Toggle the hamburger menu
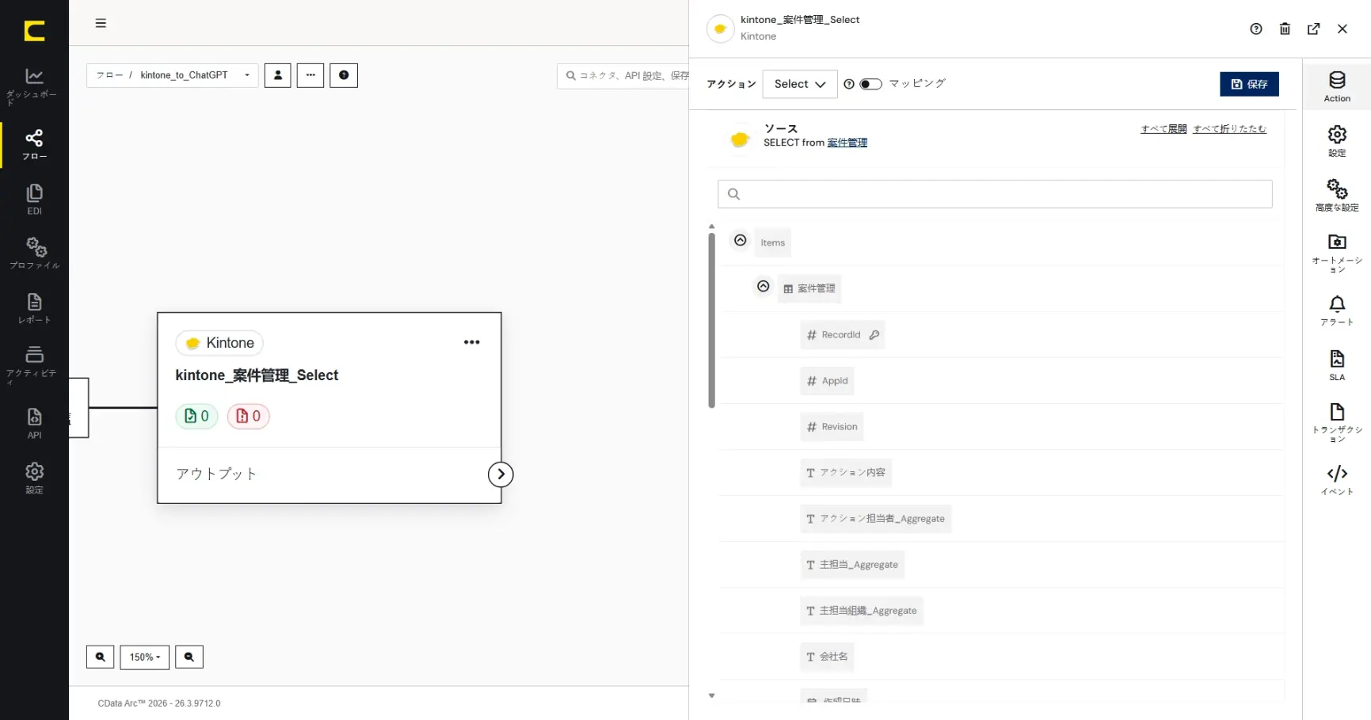 pos(101,23)
